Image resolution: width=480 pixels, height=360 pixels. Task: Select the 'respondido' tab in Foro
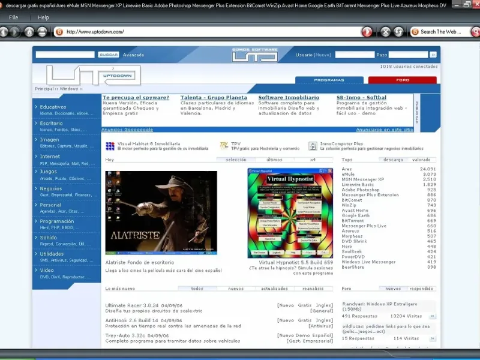pos(421,289)
